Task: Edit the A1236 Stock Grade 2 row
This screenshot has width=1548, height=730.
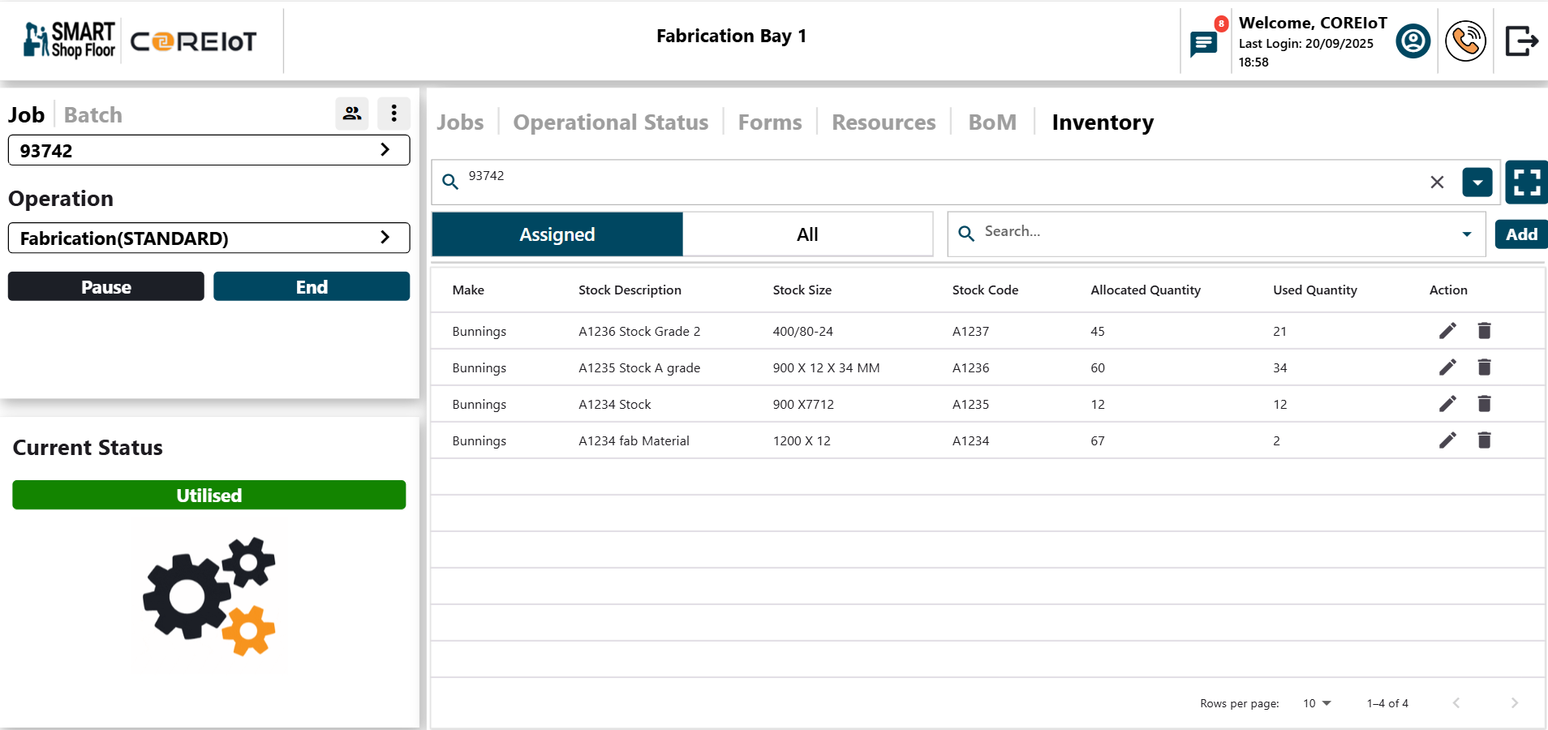Action: [x=1447, y=331]
